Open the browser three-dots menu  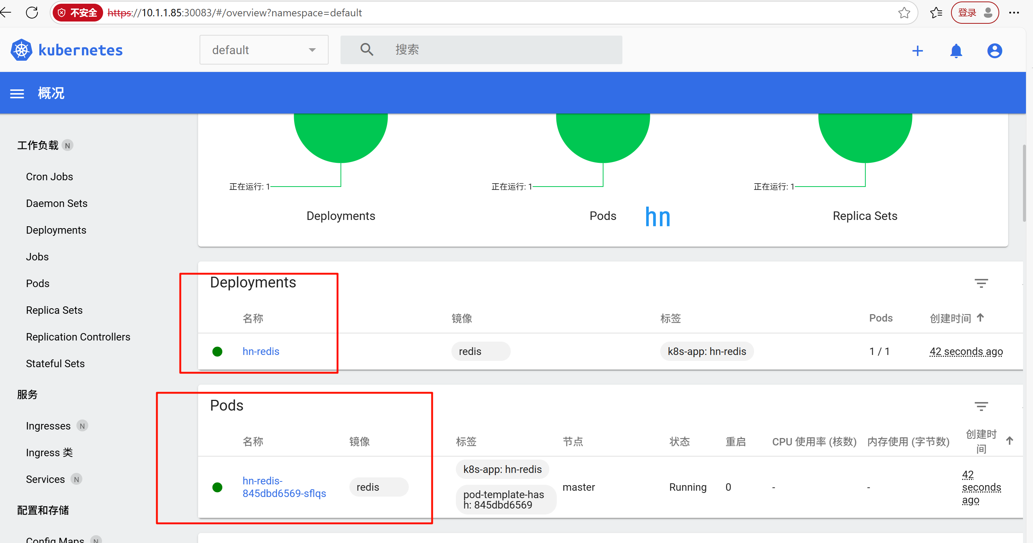click(x=1014, y=13)
